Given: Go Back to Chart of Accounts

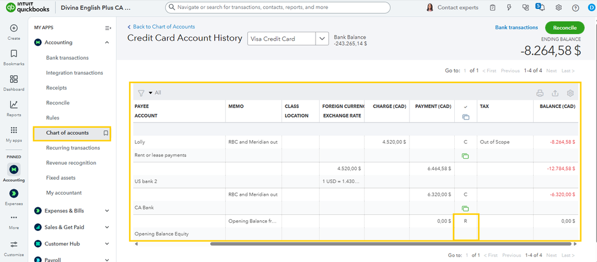Looking at the screenshot, I should (161, 27).
